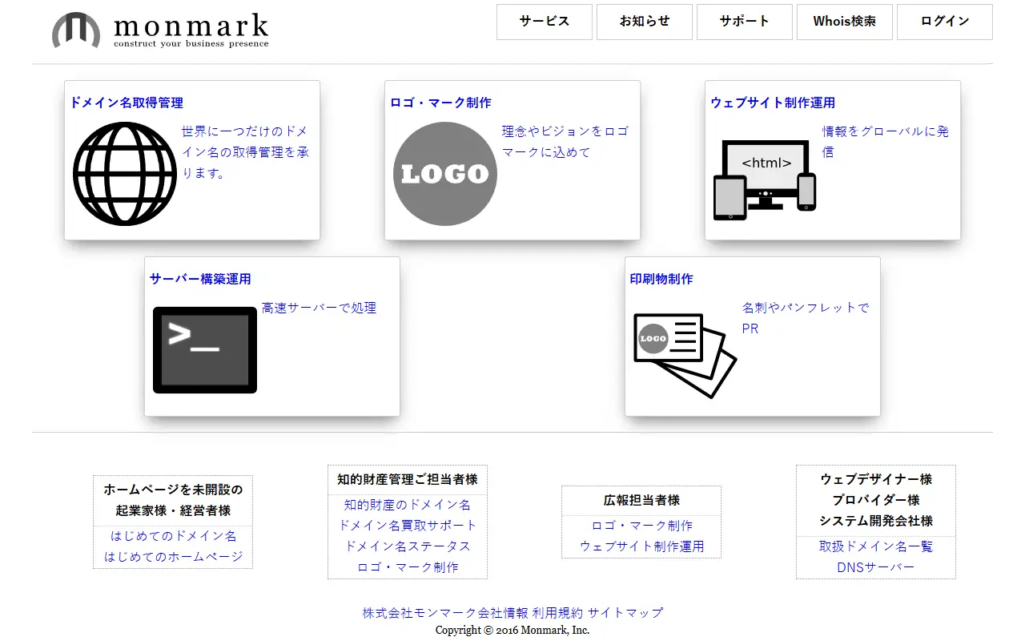Open the サーバー構築運用 heading link
Image resolution: width=1025 pixels, height=641 pixels.
click(200, 279)
